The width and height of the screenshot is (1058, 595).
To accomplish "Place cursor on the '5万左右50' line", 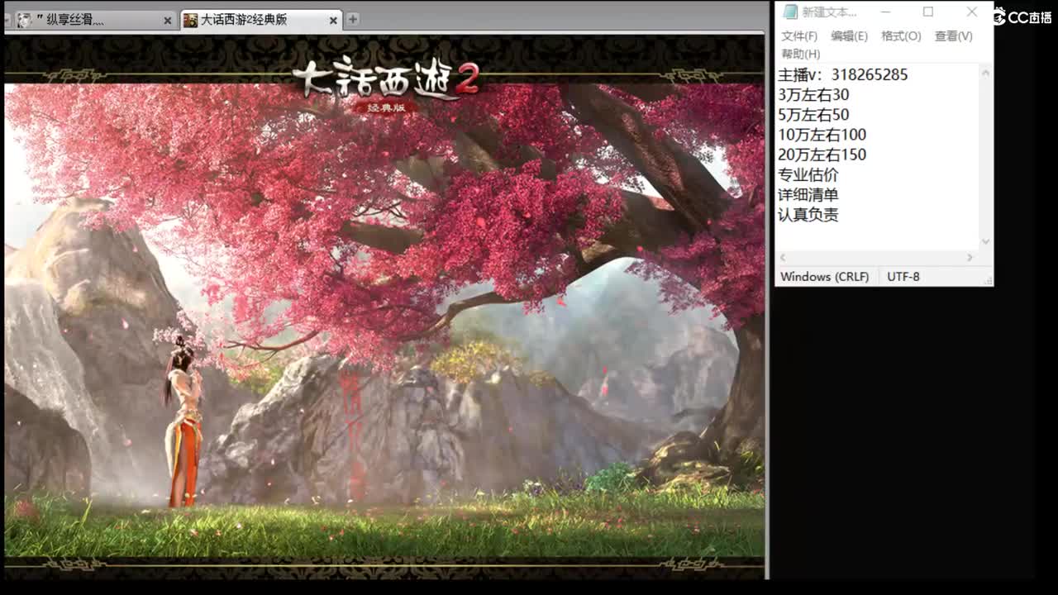I will tap(813, 115).
